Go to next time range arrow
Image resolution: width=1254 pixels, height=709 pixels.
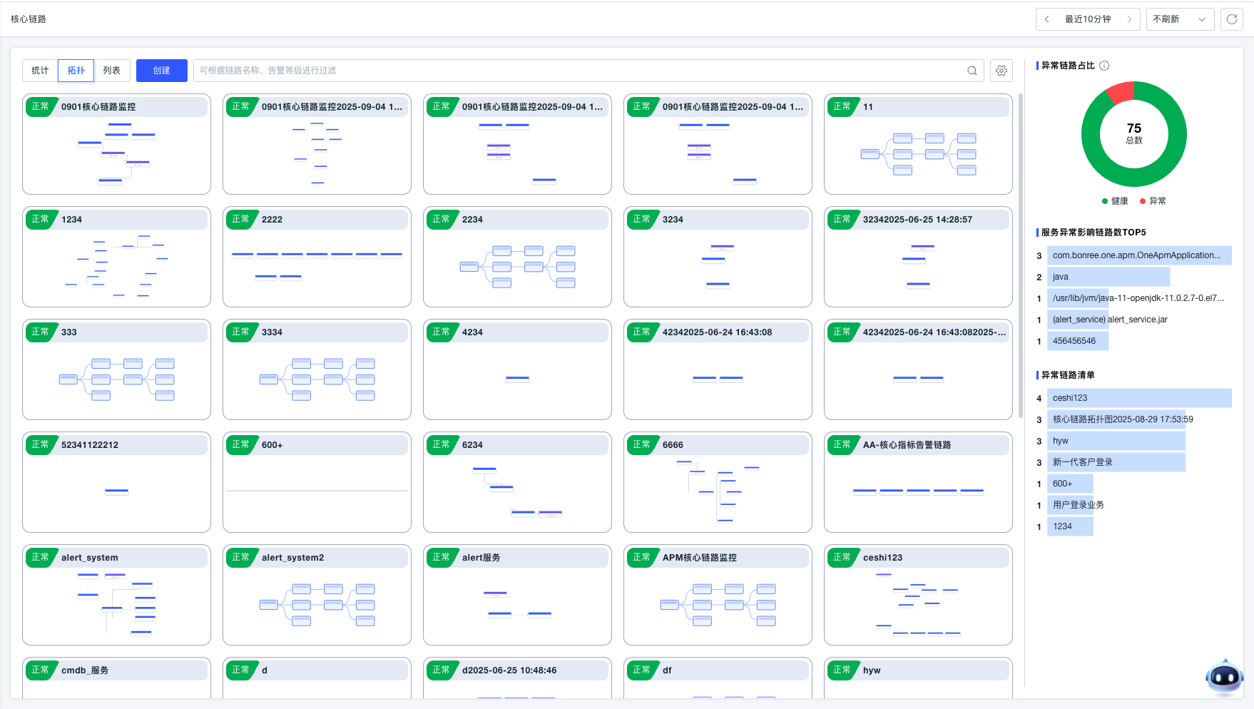click(1129, 19)
